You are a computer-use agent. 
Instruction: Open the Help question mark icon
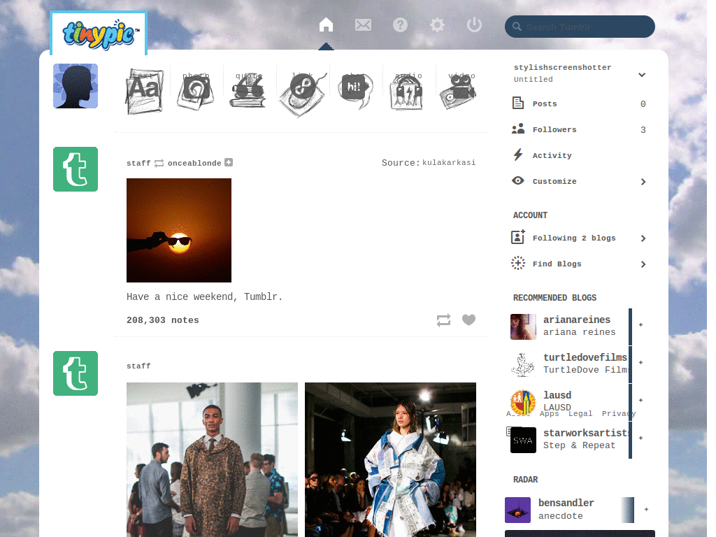coord(400,24)
